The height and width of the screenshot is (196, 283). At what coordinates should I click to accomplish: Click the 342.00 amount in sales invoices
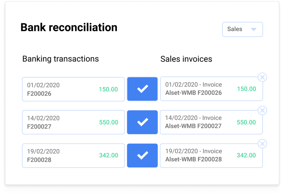246,155
